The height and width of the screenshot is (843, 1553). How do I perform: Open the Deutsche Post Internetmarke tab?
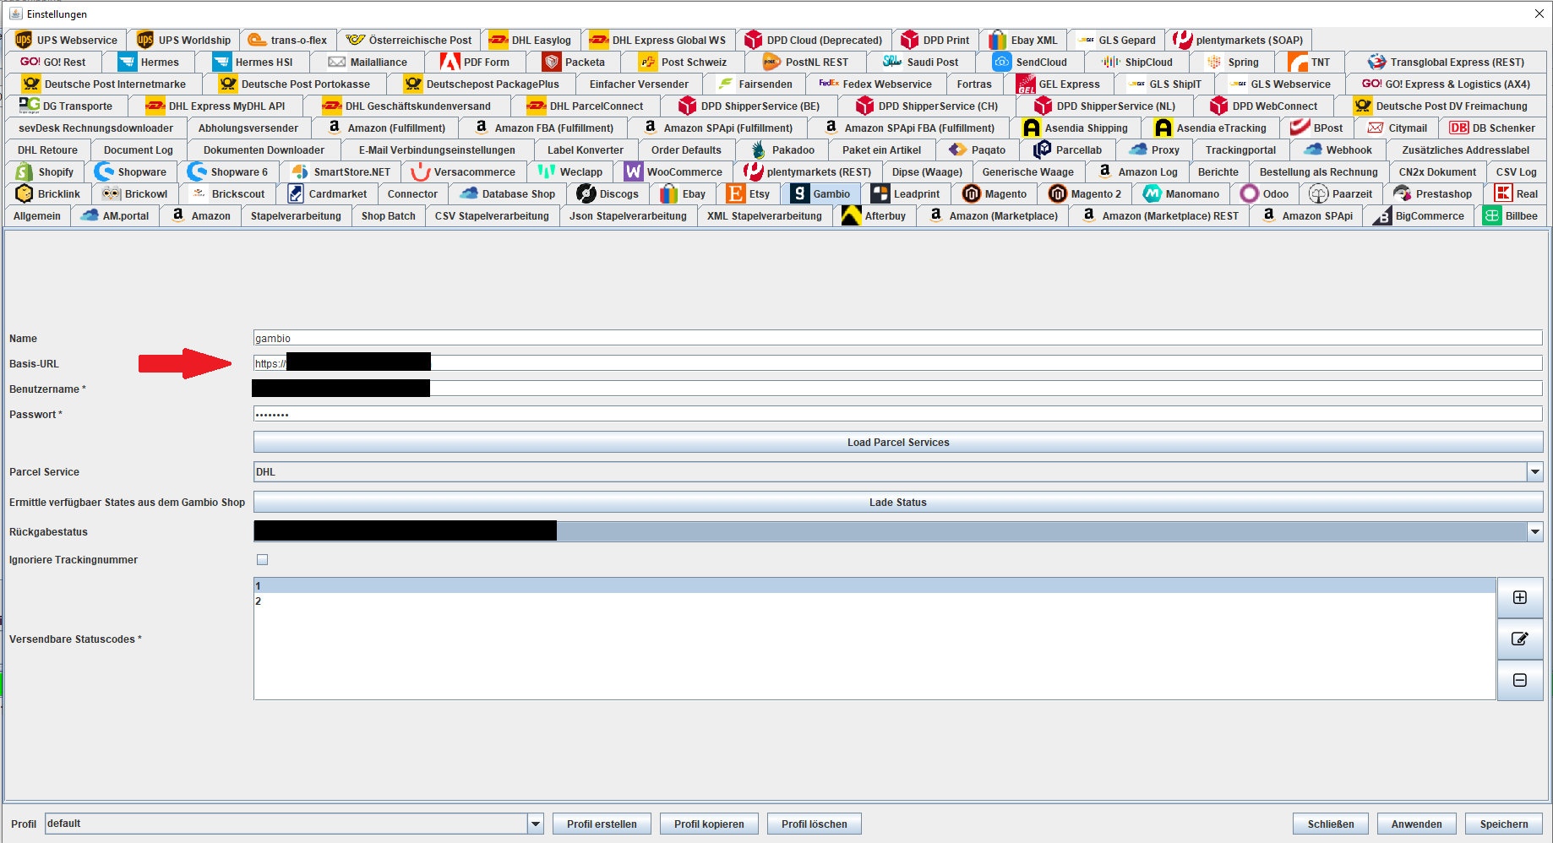[105, 84]
